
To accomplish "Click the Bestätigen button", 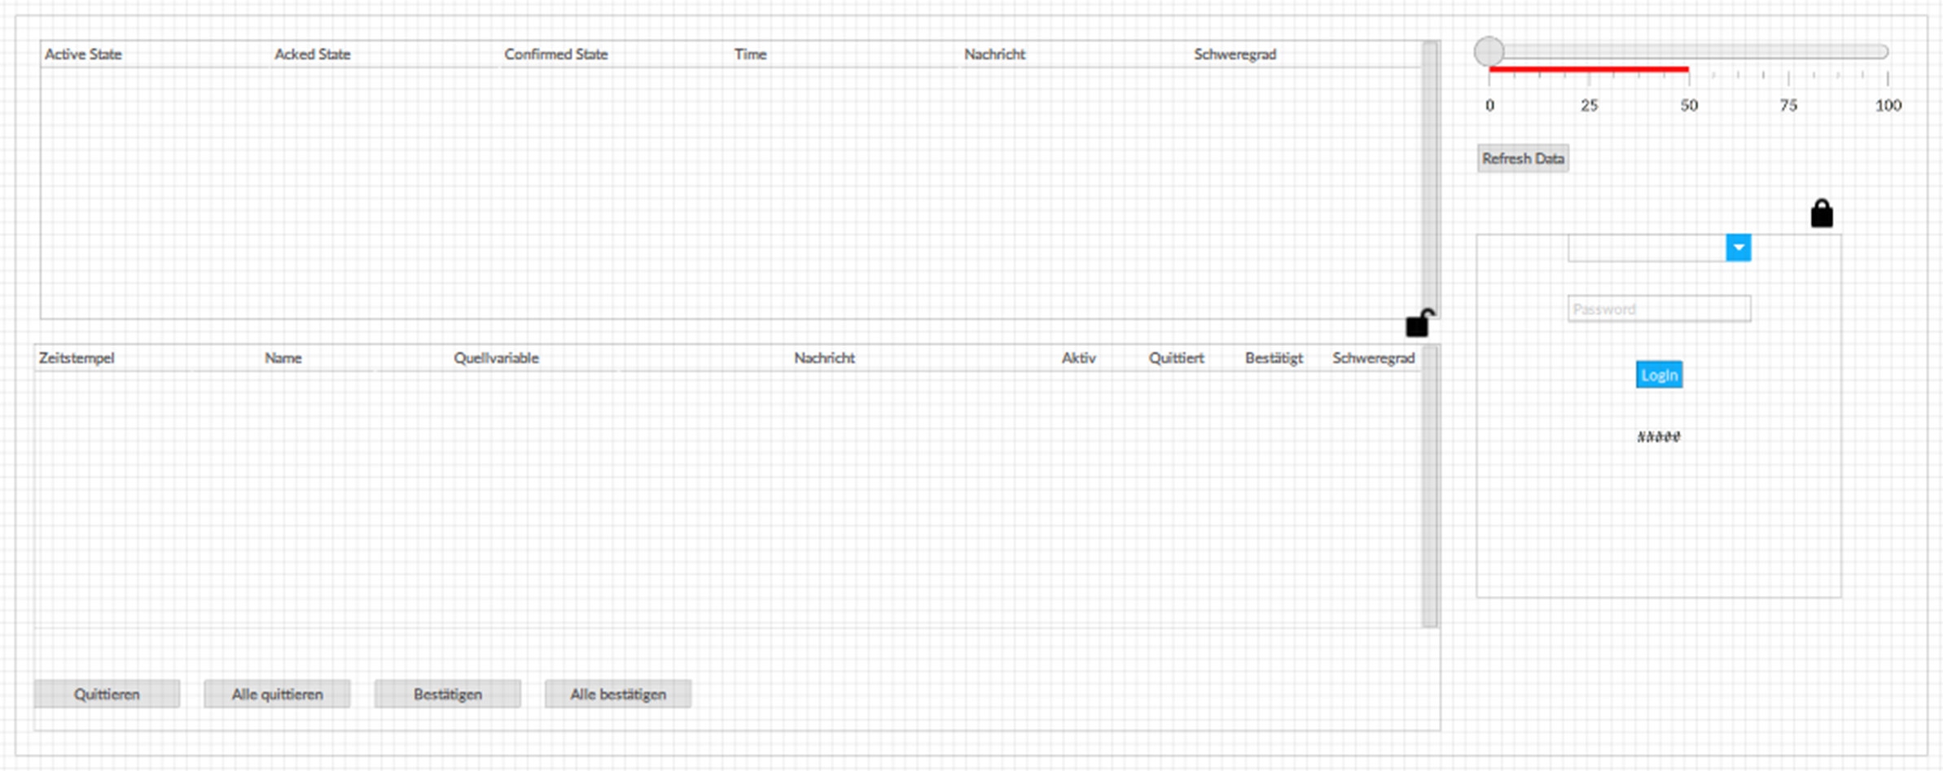I will pyautogui.click(x=447, y=694).
